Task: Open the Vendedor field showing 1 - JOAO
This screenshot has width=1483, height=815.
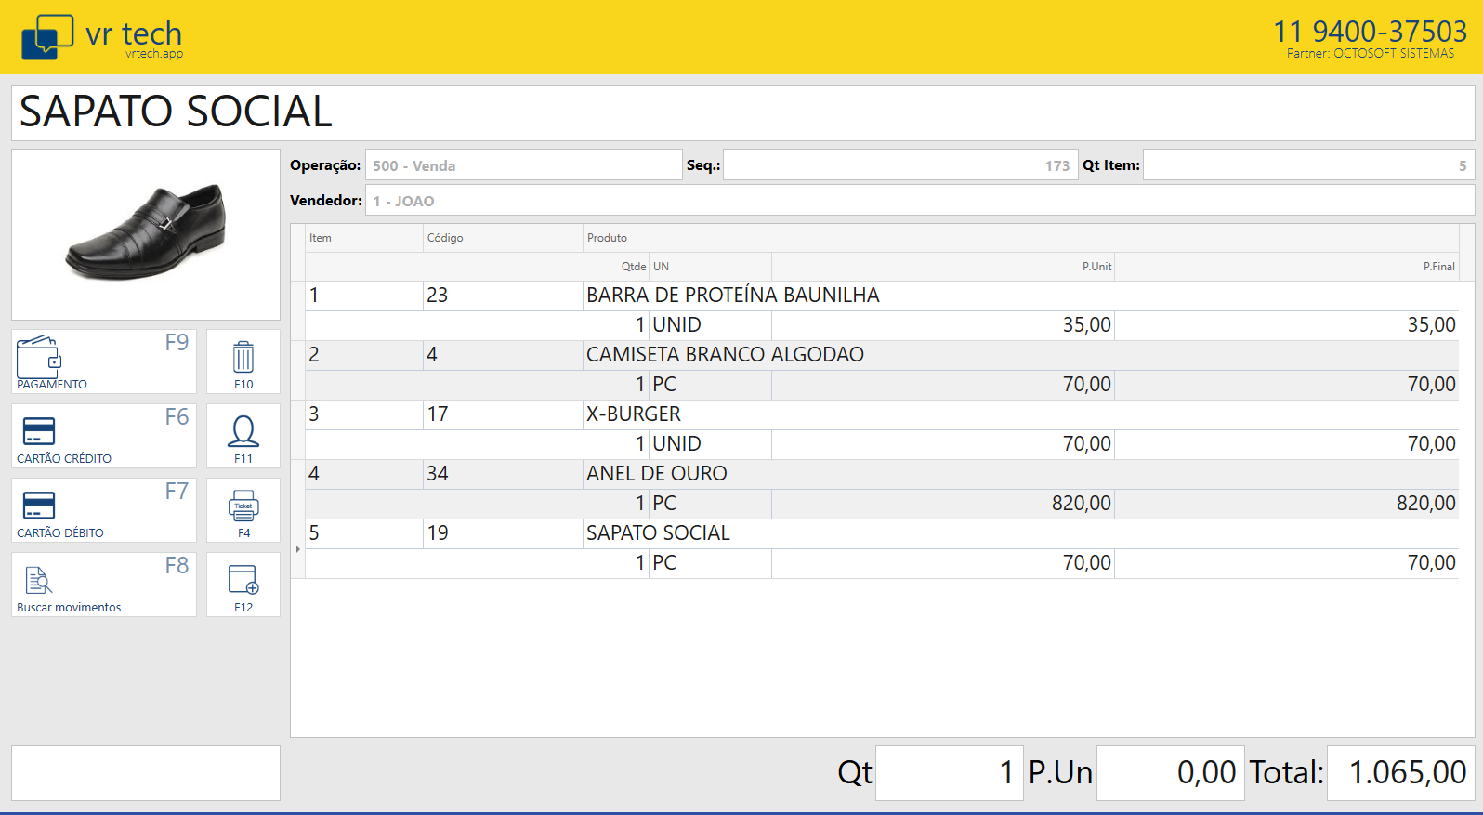Action: tap(920, 201)
